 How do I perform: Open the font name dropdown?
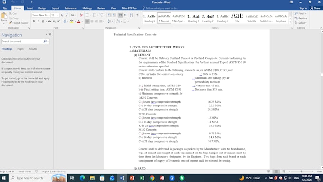pyautogui.click(x=49, y=15)
